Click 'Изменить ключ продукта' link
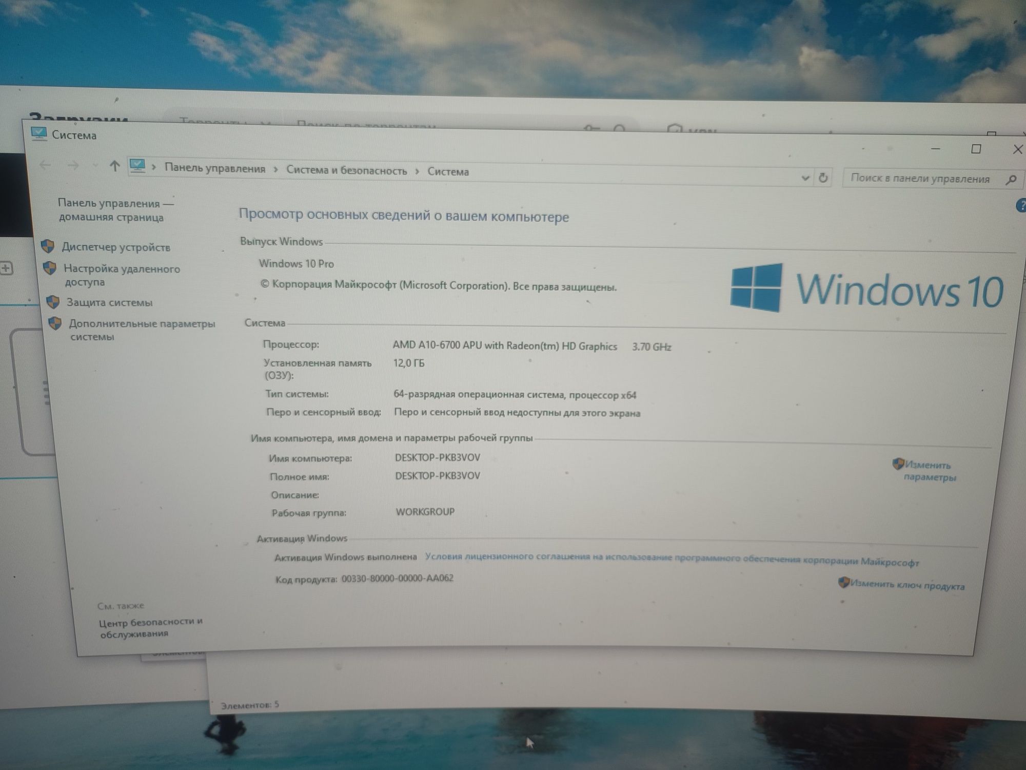The image size is (1026, 770). coord(907,585)
